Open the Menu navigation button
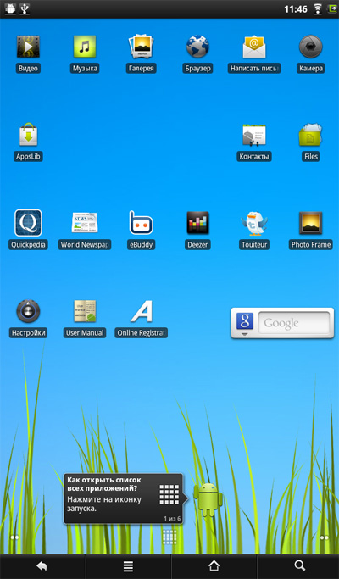339x579 pixels. [128, 566]
